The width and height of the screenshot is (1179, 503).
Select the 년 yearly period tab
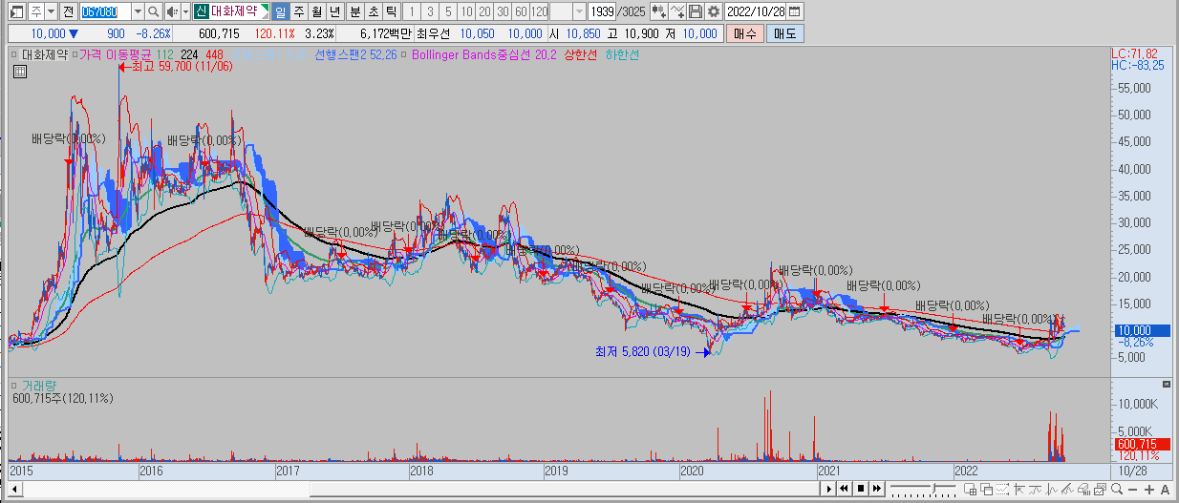point(334,11)
